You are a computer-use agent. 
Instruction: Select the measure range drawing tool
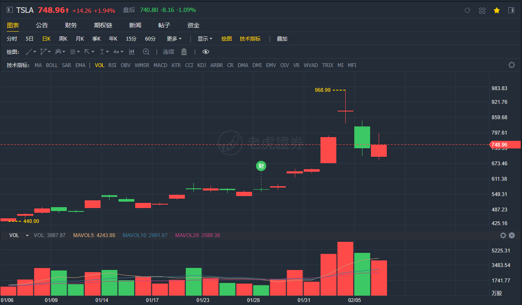pos(102,52)
